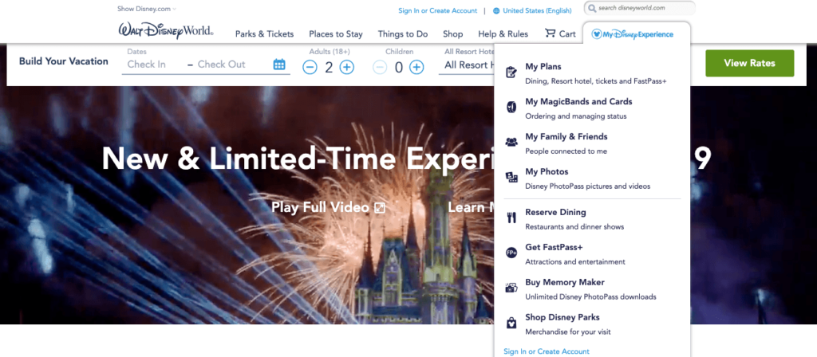Click the FastPass+ FP+ icon
This screenshot has height=357, width=817.
(x=511, y=253)
